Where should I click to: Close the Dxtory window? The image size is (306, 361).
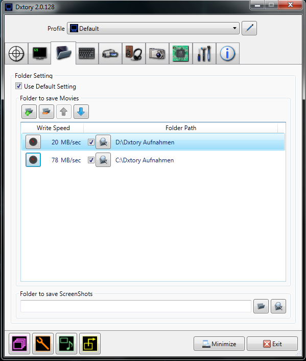[290, 5]
